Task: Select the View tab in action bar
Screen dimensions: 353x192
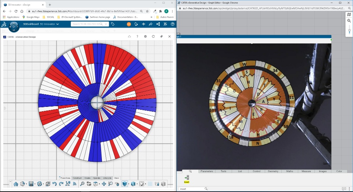Action: coord(117,178)
